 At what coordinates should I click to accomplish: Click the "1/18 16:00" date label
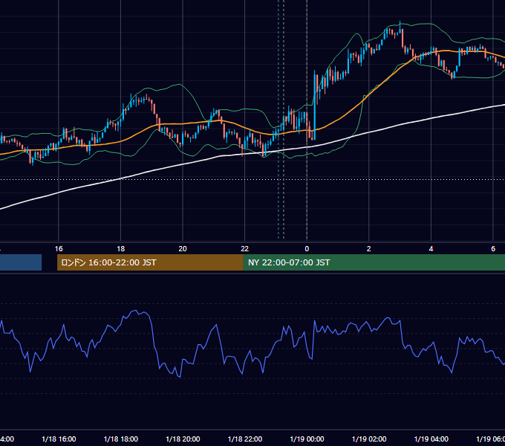pyautogui.click(x=59, y=439)
